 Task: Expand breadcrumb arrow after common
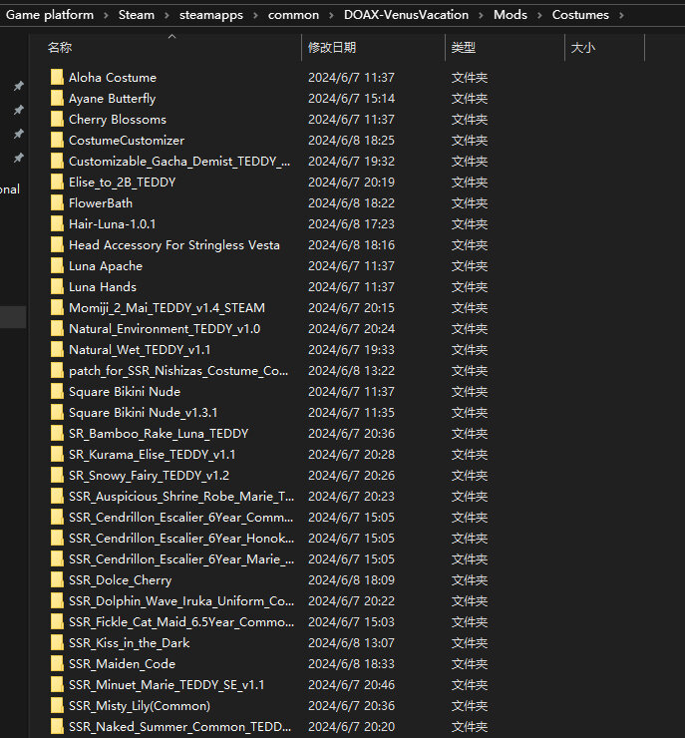coord(331,16)
